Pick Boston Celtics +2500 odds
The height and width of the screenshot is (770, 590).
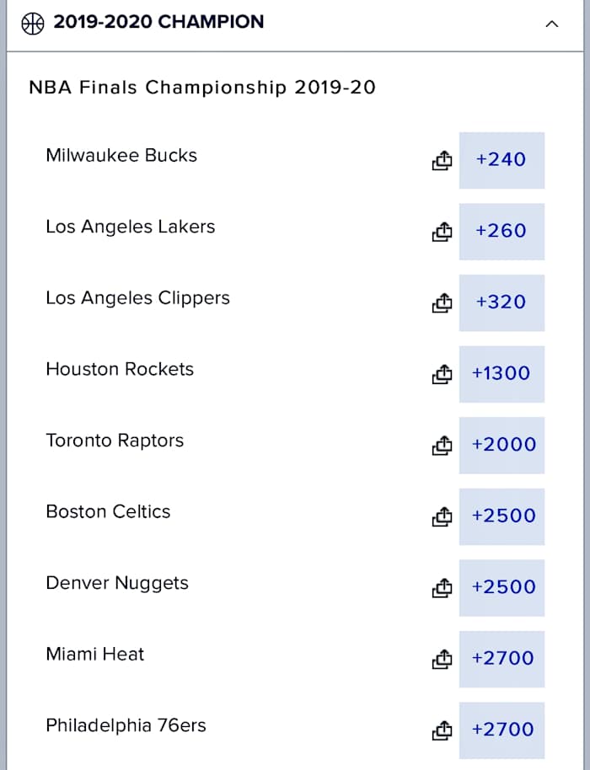tap(501, 516)
